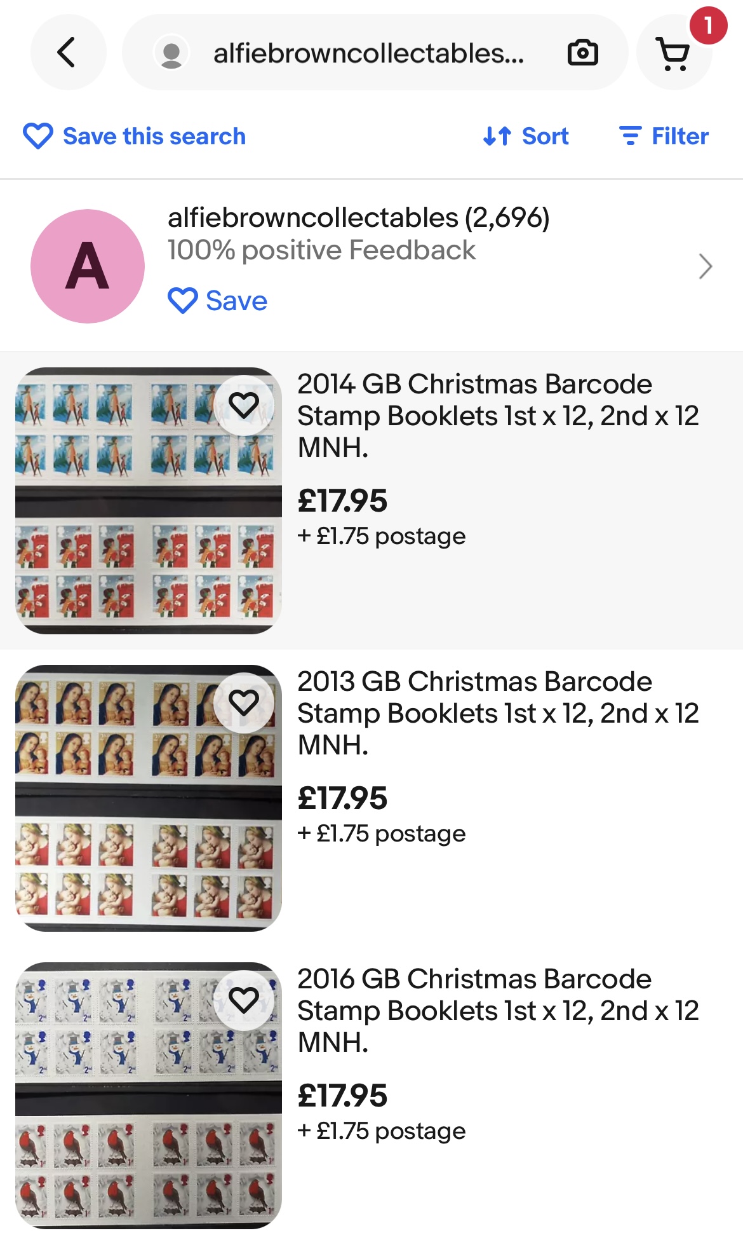
Task: Open the Sort options
Action: [x=545, y=136]
